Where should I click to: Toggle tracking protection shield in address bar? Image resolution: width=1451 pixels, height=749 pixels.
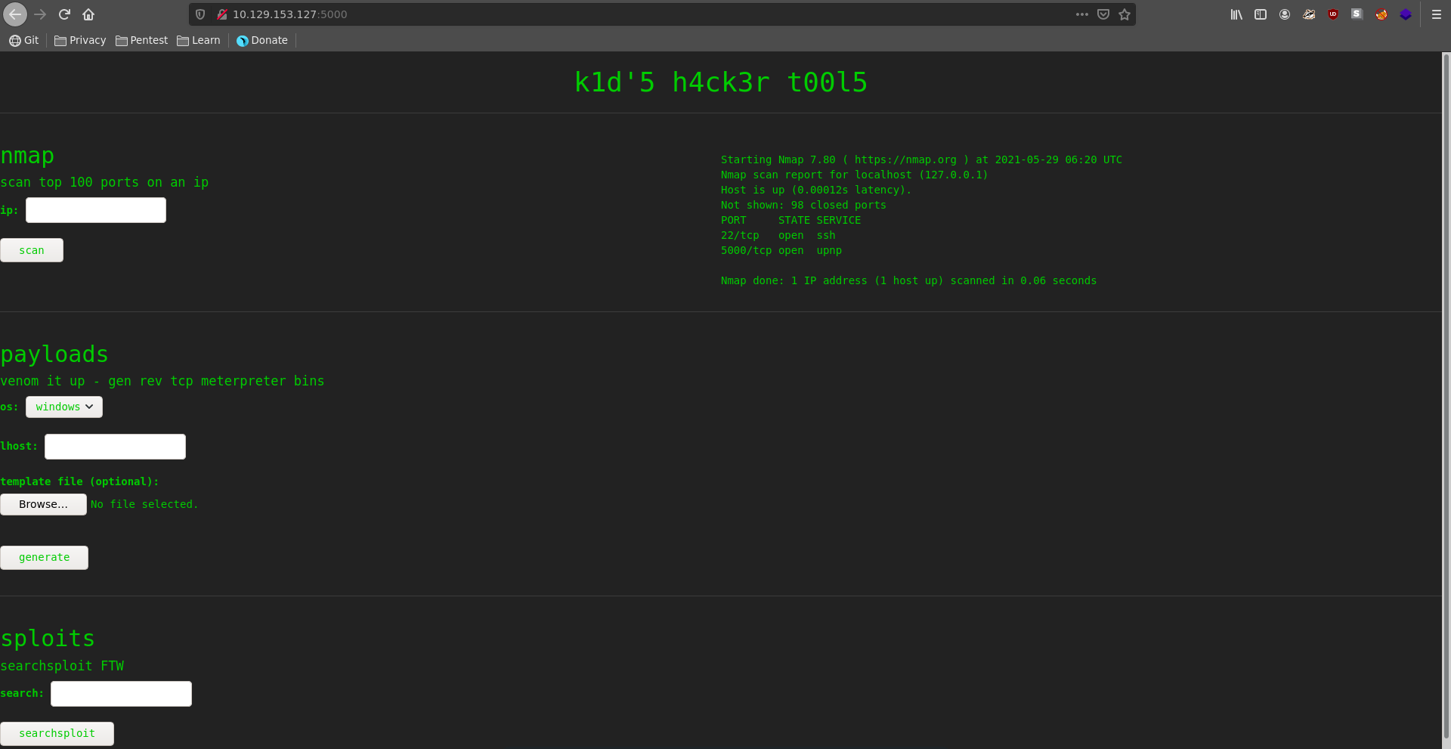coord(200,14)
